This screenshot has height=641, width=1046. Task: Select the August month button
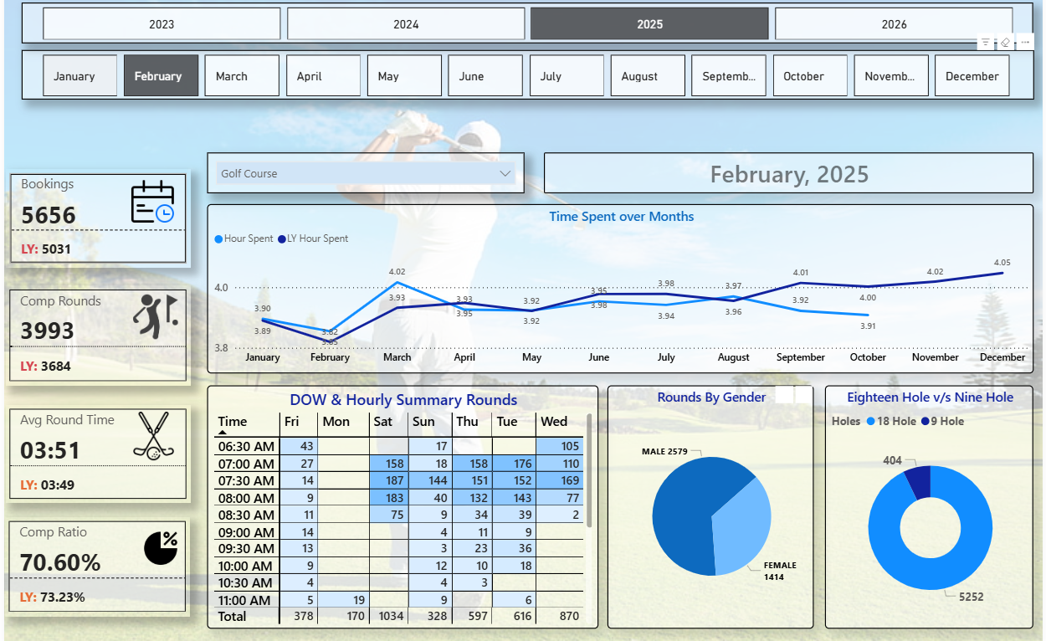tap(647, 76)
